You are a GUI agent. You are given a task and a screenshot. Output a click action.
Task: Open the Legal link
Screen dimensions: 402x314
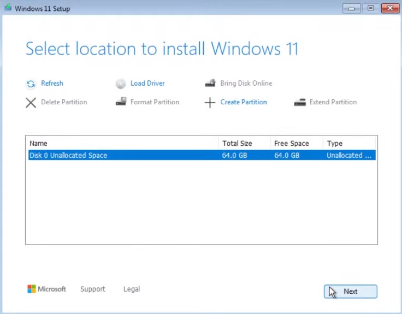coord(132,289)
